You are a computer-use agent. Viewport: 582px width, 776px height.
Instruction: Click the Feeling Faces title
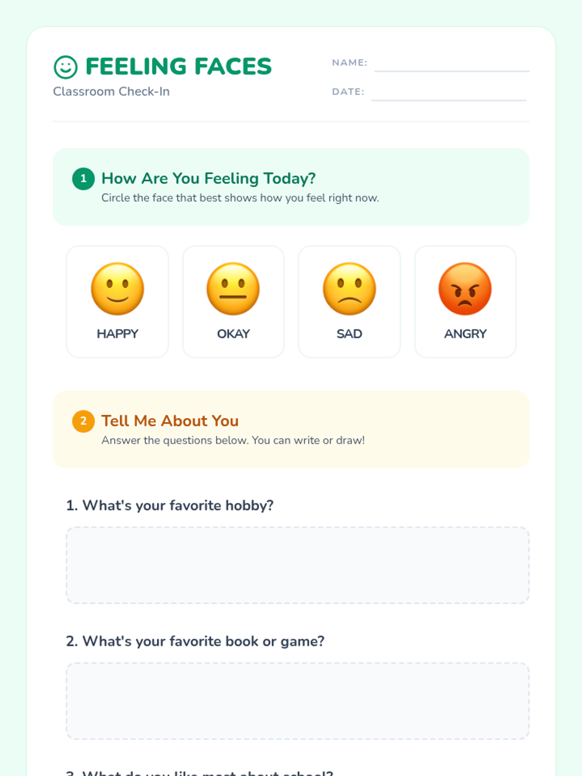(x=178, y=66)
